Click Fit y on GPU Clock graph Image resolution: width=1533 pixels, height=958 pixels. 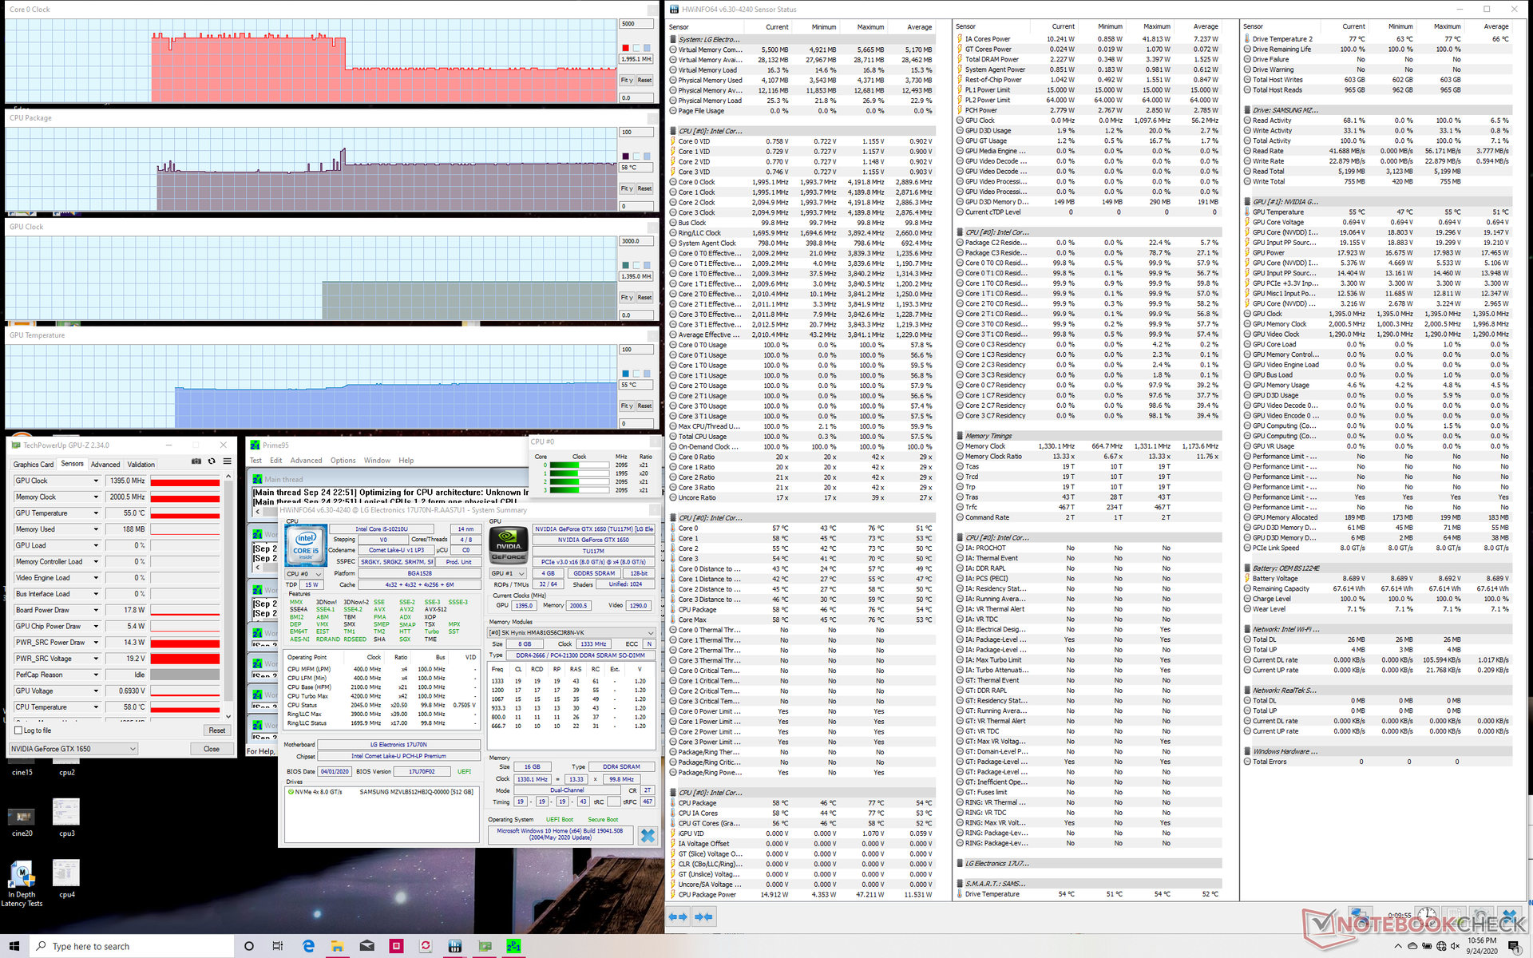click(628, 297)
